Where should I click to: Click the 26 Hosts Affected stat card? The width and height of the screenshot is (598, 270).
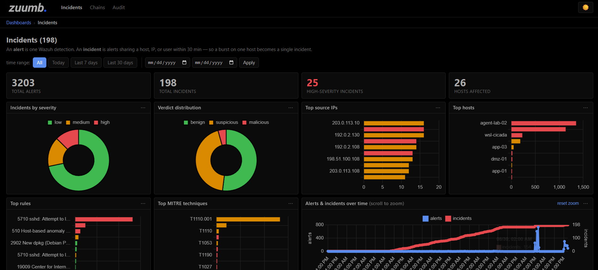(521, 86)
